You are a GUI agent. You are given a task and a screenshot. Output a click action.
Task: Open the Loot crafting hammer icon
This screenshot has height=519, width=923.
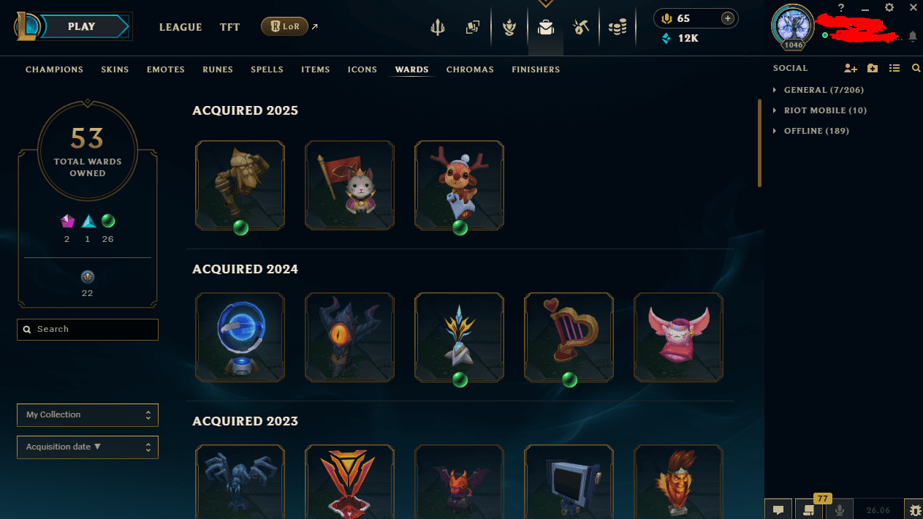point(581,28)
